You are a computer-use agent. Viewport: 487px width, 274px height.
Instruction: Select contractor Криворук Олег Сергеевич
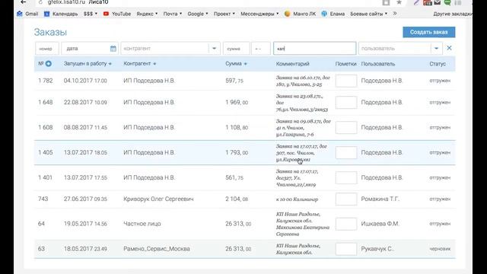tap(158, 199)
